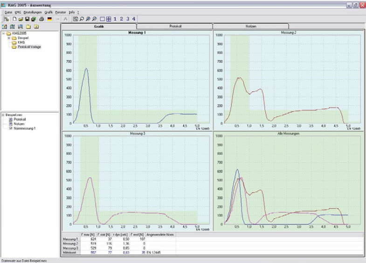Expand the Beispiel folder node
Image resolution: width=366 pixels, height=263 pixels.
click(9, 38)
